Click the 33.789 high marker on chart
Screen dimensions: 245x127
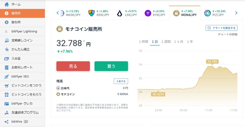point(212,62)
